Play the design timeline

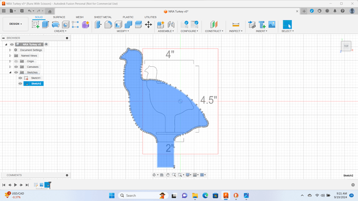(16, 185)
